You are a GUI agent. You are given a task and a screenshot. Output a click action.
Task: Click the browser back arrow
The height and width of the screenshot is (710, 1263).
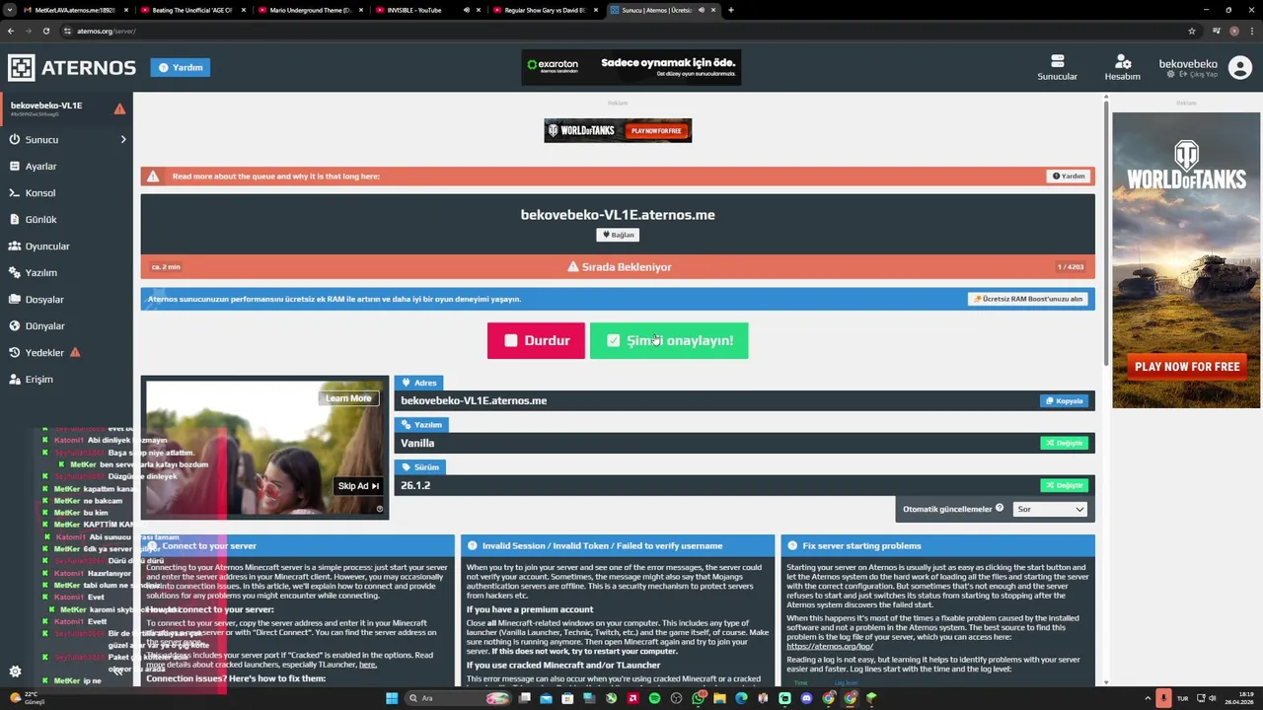click(11, 31)
